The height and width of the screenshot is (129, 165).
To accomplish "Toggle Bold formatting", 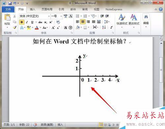I will click(x=22, y=22).
